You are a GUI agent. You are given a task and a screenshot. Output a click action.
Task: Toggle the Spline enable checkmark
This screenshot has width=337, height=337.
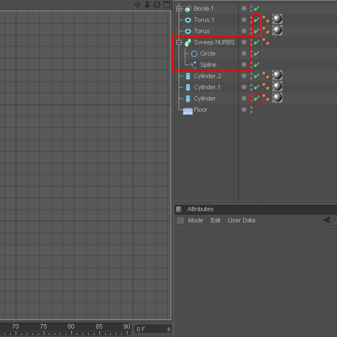click(257, 65)
